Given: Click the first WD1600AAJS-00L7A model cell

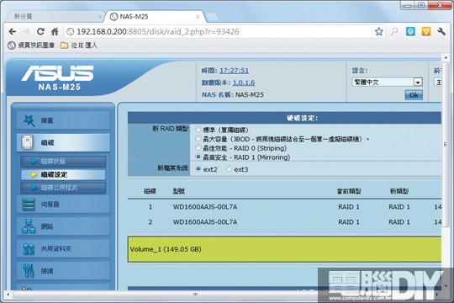Looking at the screenshot, I should click(205, 207).
